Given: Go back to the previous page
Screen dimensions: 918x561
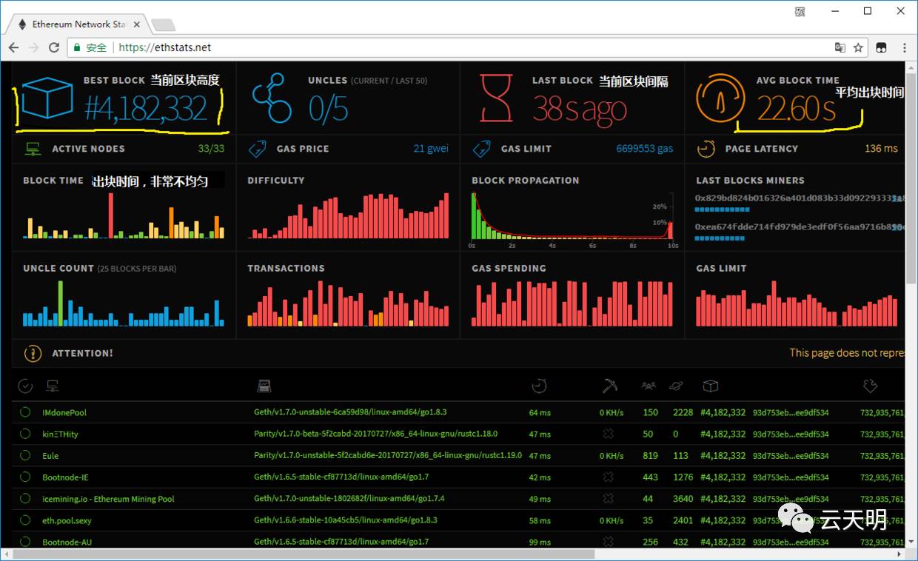Looking at the screenshot, I should tap(14, 47).
